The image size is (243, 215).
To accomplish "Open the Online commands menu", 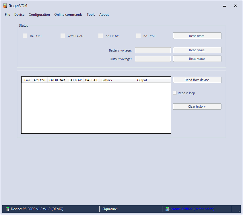I will (68, 15).
